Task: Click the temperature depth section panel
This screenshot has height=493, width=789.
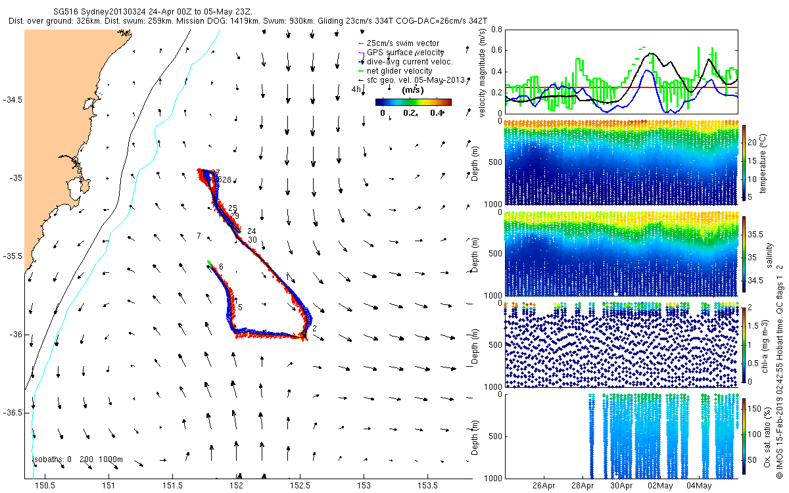Action: click(x=621, y=162)
